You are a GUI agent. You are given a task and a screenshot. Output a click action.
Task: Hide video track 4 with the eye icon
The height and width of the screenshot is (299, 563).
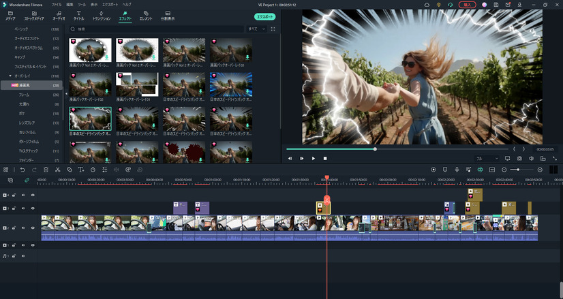33,195
